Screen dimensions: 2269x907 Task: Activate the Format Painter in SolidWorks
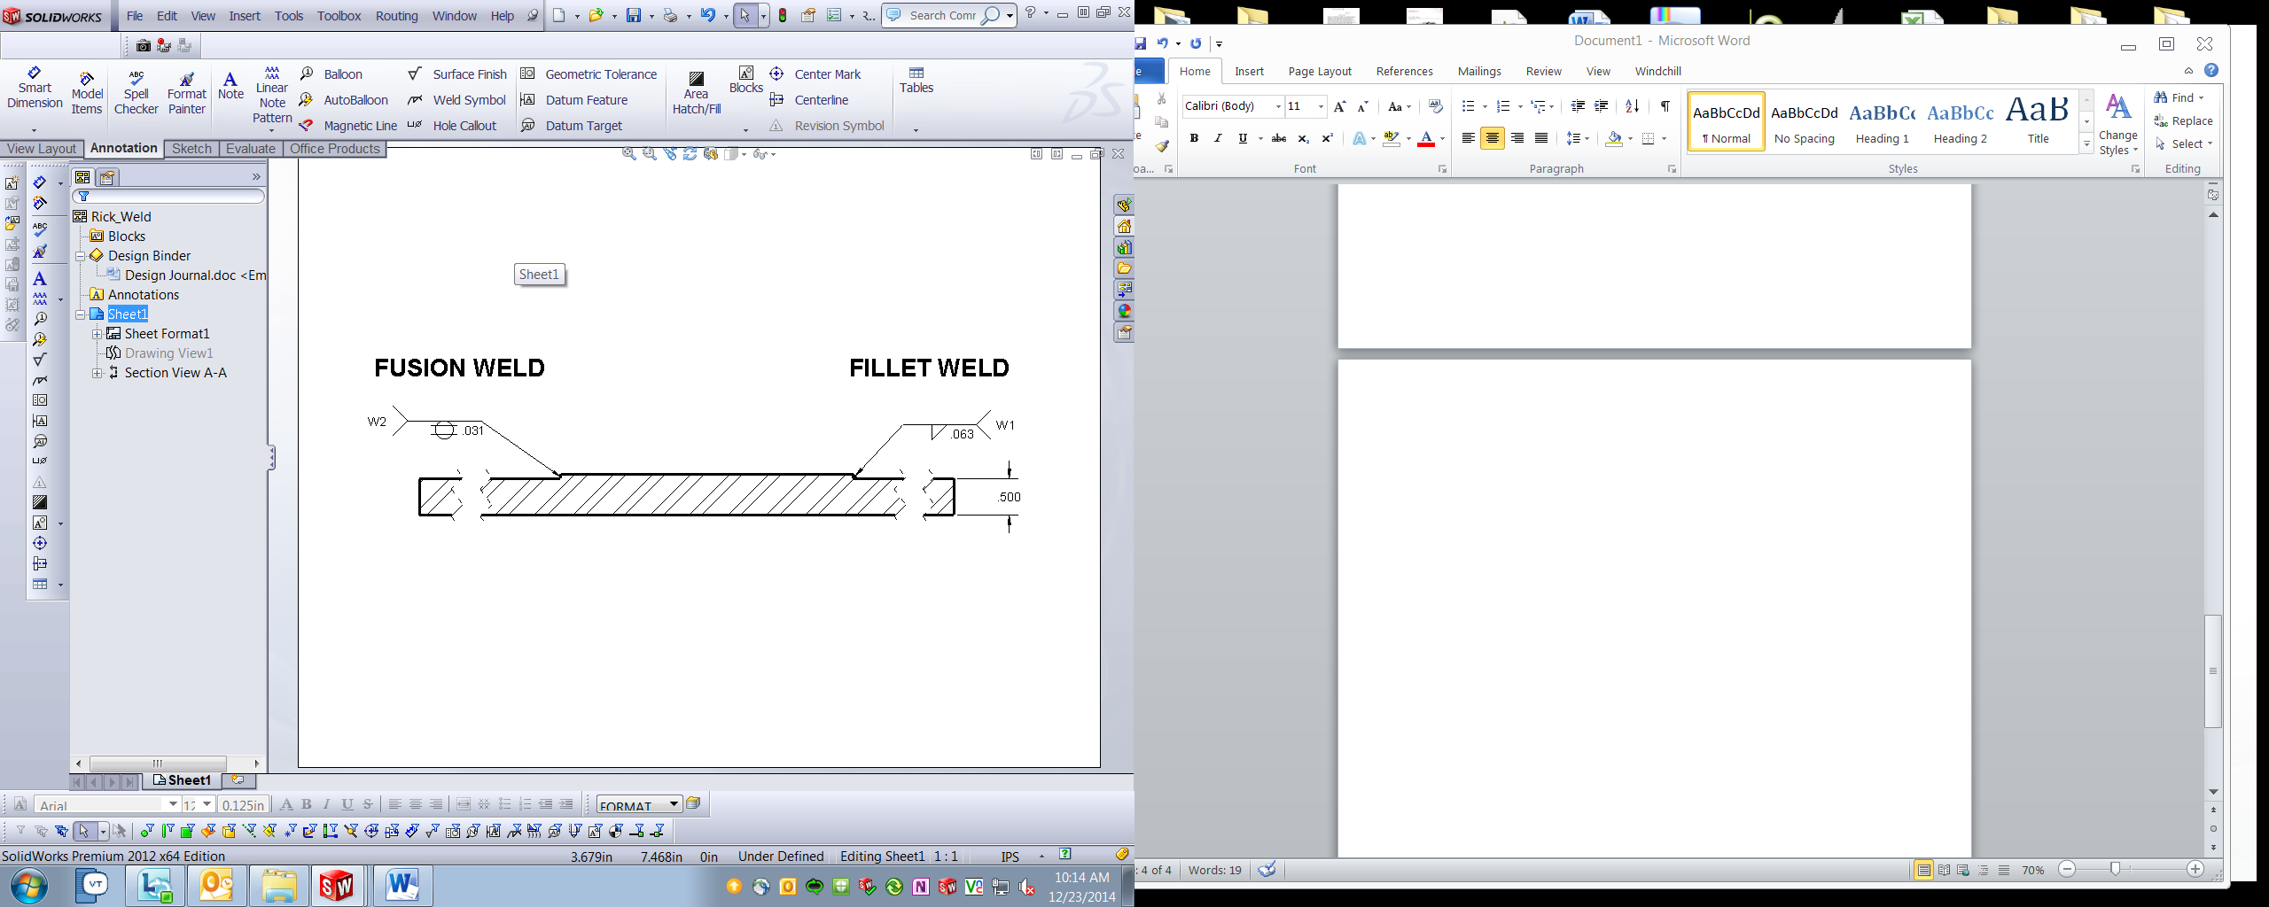coord(187,93)
